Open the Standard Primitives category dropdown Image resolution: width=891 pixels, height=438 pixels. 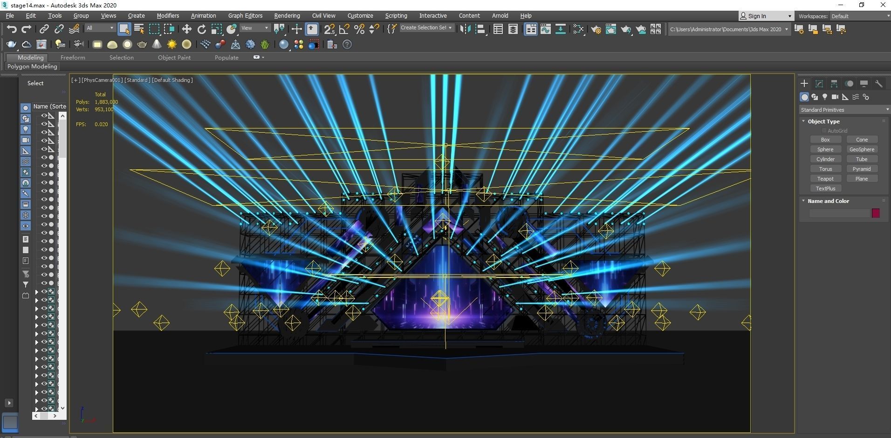pos(844,110)
